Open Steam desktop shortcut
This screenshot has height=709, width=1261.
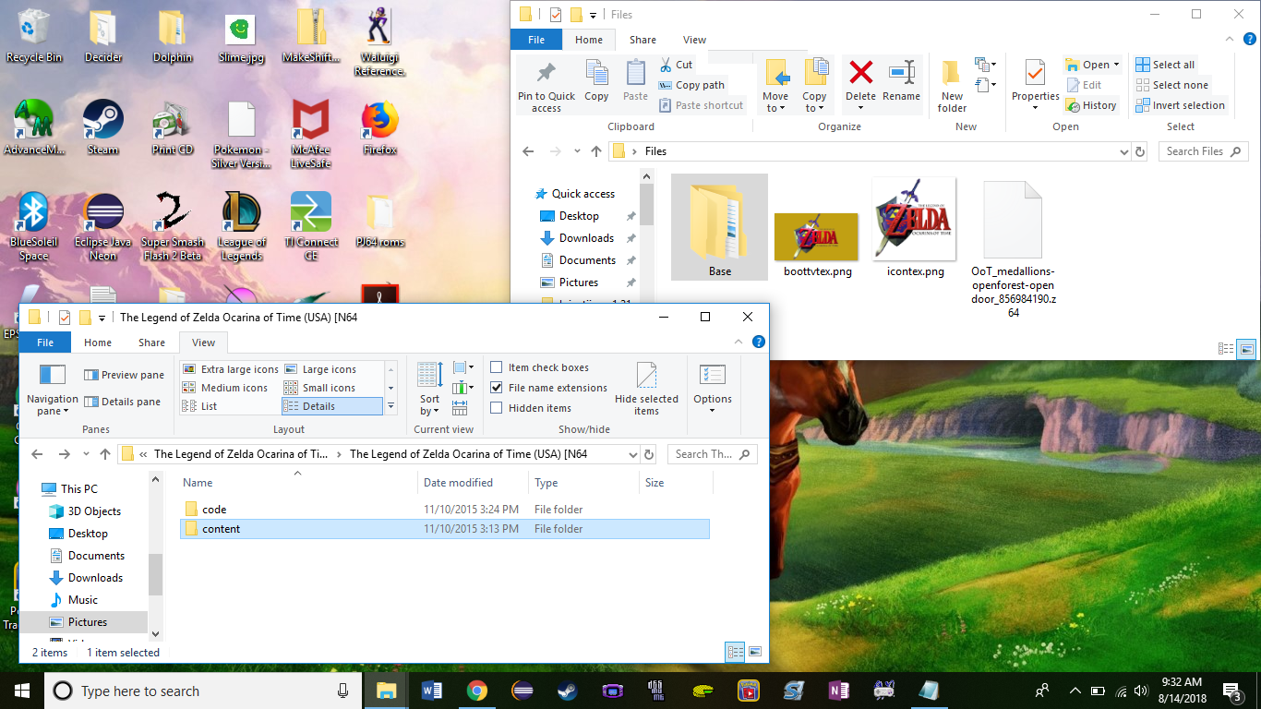tap(103, 126)
